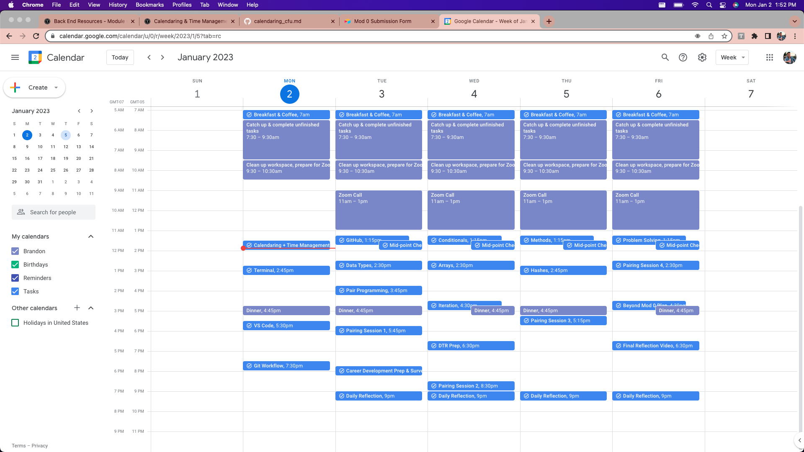Screen dimensions: 804x452
Task: Click the search icon to find events
Action: (665, 57)
